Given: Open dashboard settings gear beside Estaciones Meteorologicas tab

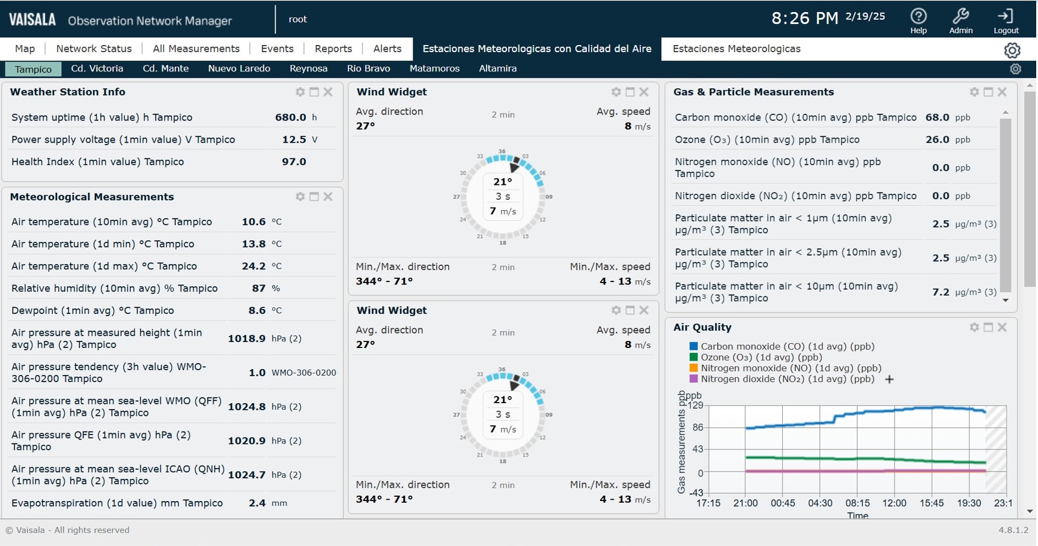Looking at the screenshot, I should tap(1012, 50).
